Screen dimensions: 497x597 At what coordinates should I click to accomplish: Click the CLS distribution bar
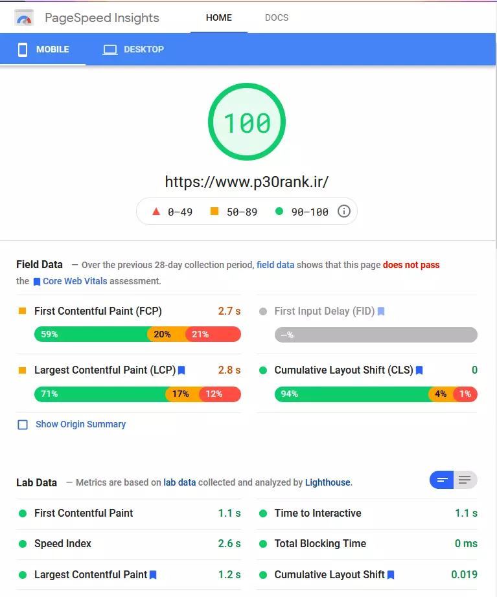376,394
